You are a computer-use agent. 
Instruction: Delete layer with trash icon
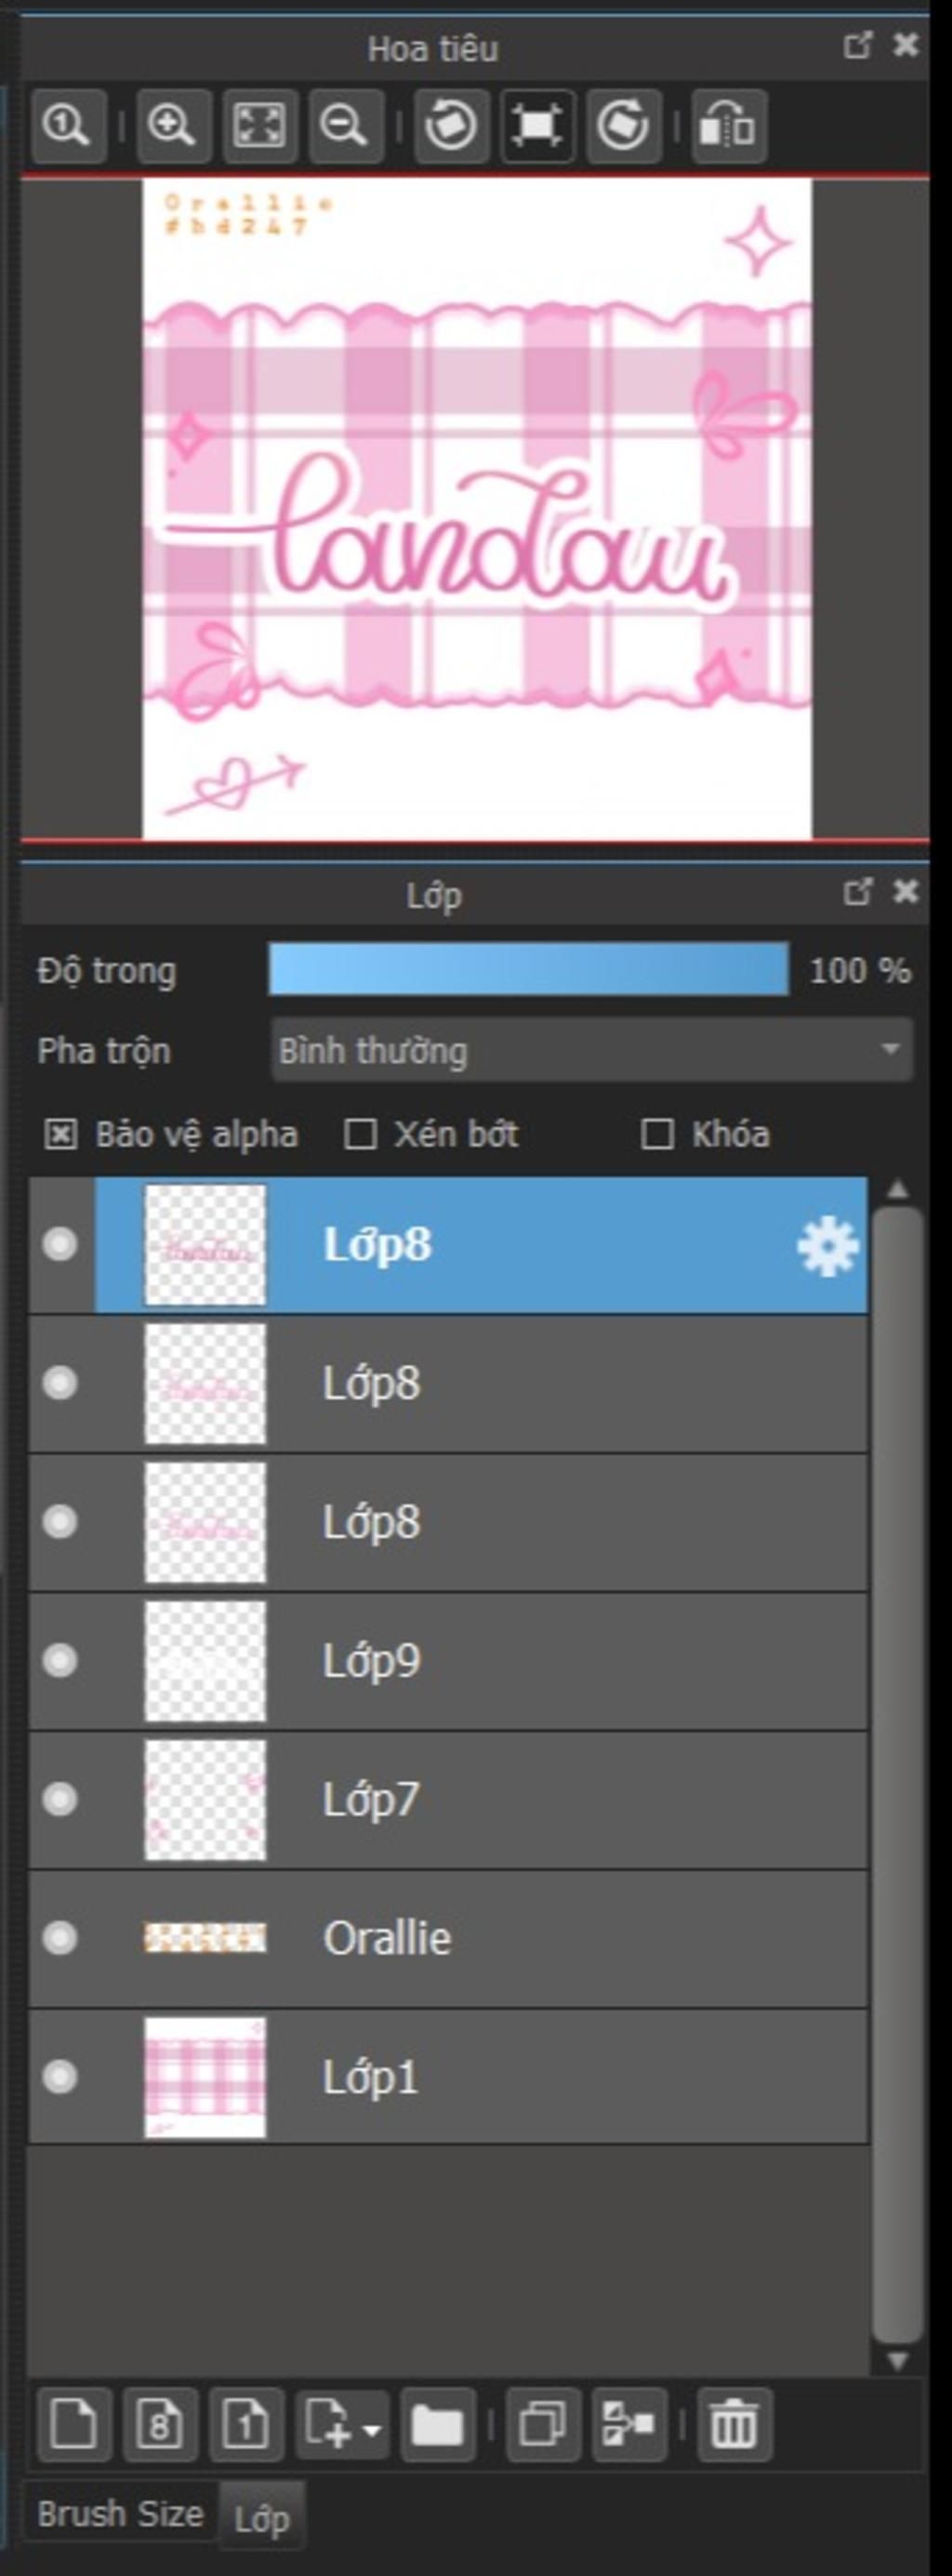[734, 2425]
